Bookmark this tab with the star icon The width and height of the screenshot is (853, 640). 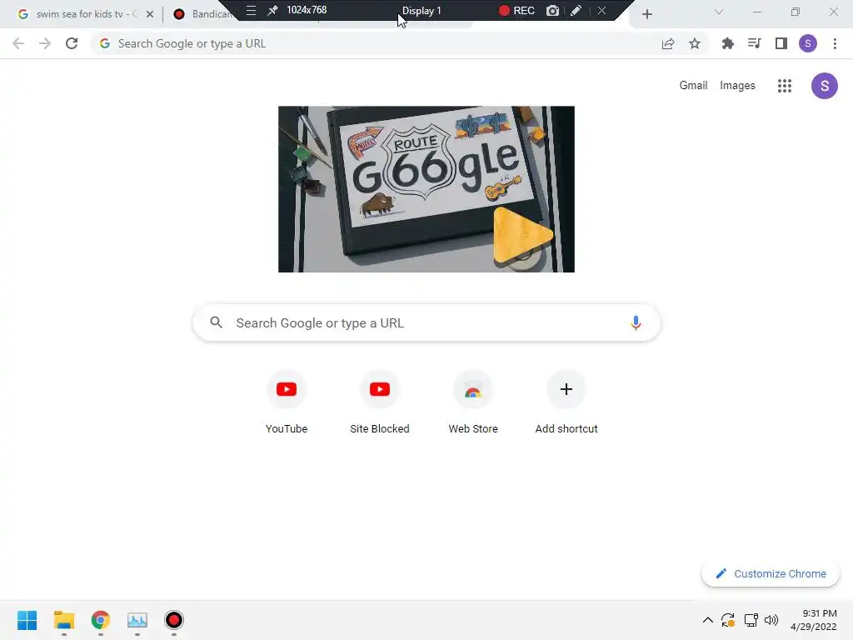[695, 43]
